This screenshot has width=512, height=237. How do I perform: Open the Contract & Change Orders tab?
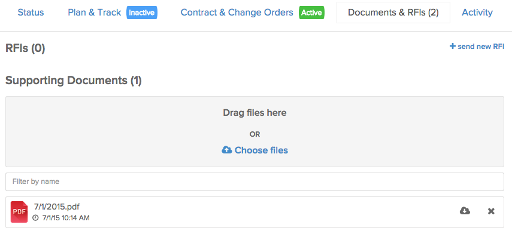[237, 13]
